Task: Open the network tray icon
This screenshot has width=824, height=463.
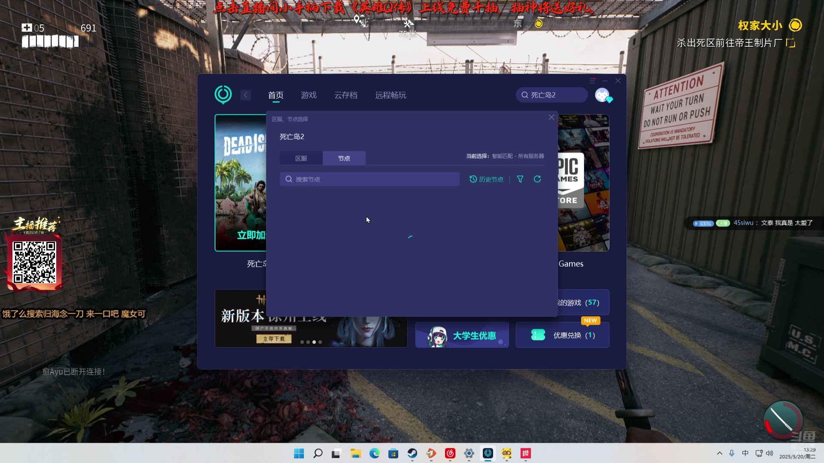Action: [759, 454]
